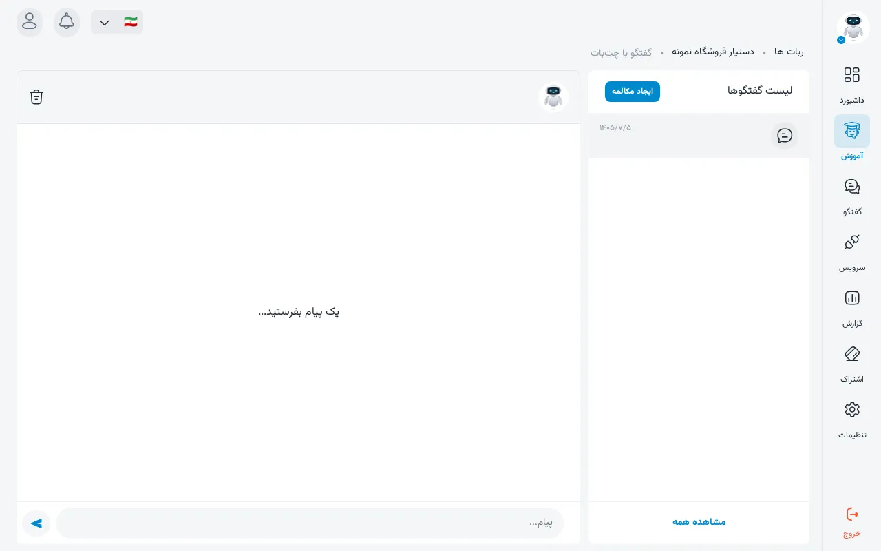Click the خروج (Logout) icon
The image size is (881, 551).
852,514
